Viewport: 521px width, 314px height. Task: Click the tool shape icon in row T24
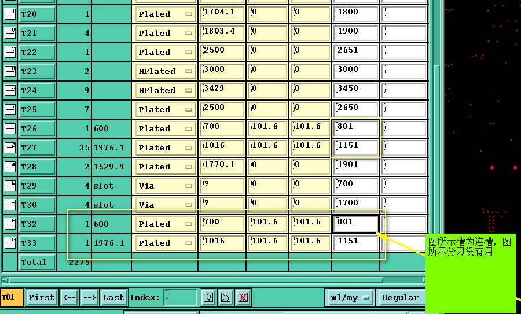[10, 91]
